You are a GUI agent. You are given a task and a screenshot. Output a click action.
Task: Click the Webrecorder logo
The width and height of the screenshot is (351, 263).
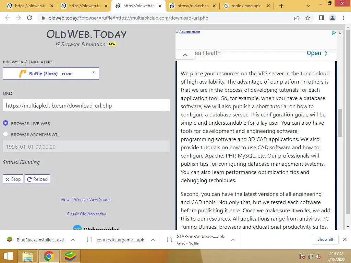click(x=96, y=228)
